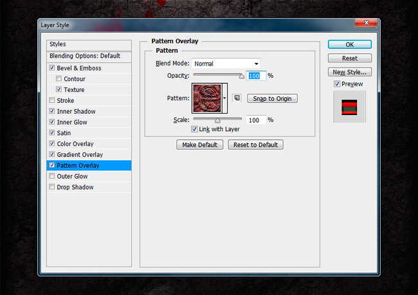The image size is (418, 295).
Task: Adjust the Scale slider handle
Action: tap(217, 120)
